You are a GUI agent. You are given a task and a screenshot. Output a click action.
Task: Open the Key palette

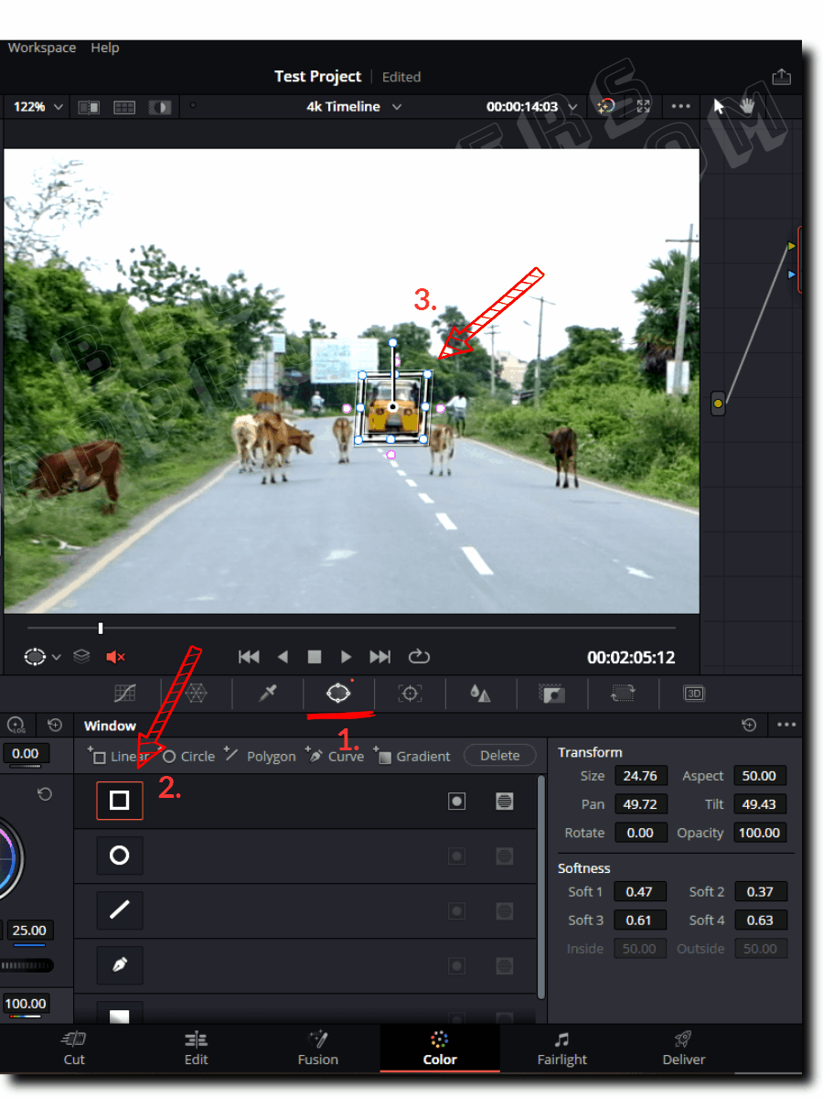[x=551, y=694]
